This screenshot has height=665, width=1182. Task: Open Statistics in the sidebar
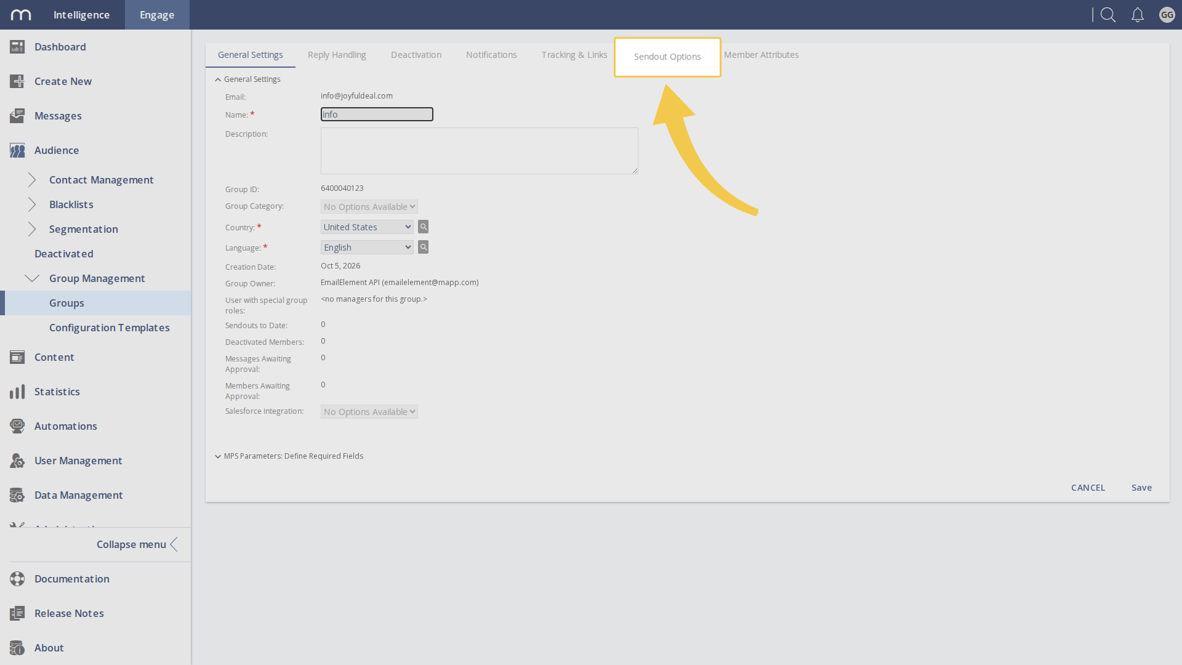coord(57,392)
